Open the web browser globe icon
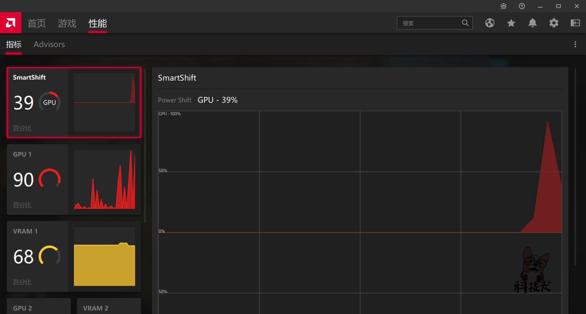The image size is (586, 314). click(490, 23)
